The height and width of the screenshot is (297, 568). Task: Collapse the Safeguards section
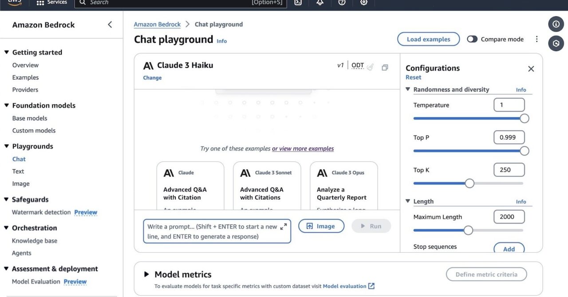click(x=7, y=199)
